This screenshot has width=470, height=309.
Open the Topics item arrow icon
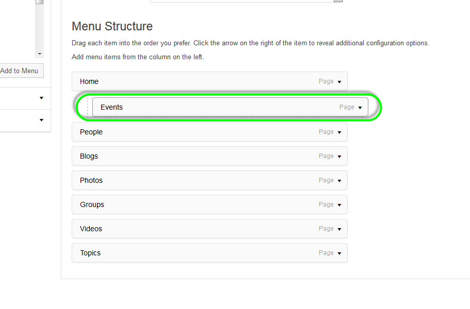339,253
